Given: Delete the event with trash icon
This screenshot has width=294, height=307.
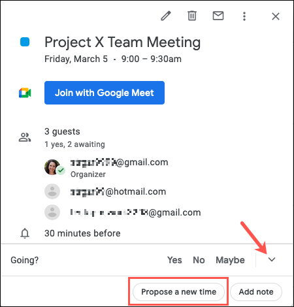Looking at the screenshot, I should [192, 16].
